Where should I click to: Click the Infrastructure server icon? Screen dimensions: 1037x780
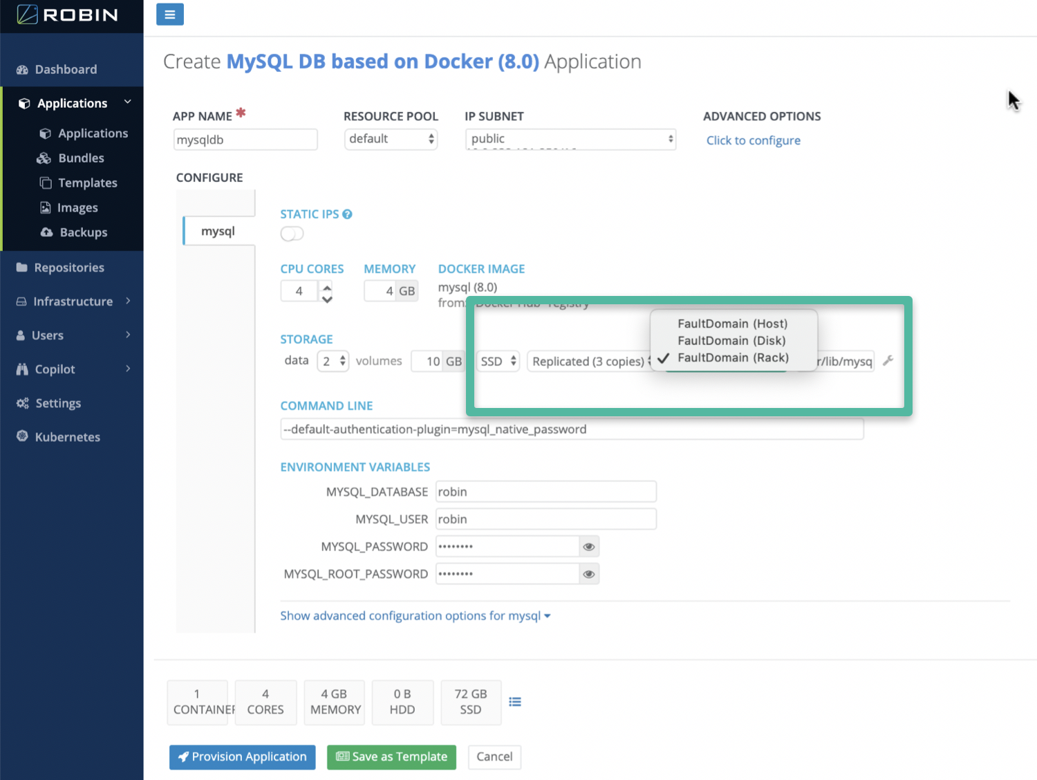tap(21, 301)
